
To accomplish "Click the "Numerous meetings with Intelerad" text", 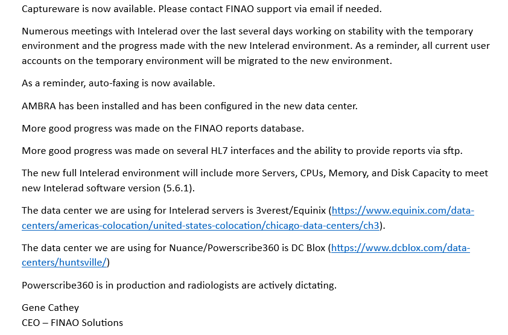I will [97, 31].
